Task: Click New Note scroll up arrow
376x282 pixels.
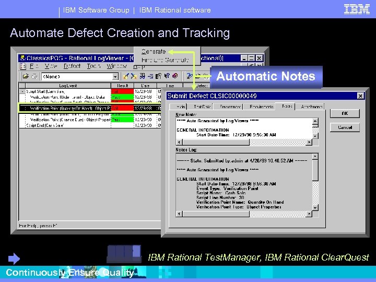Action: (x=315, y=121)
